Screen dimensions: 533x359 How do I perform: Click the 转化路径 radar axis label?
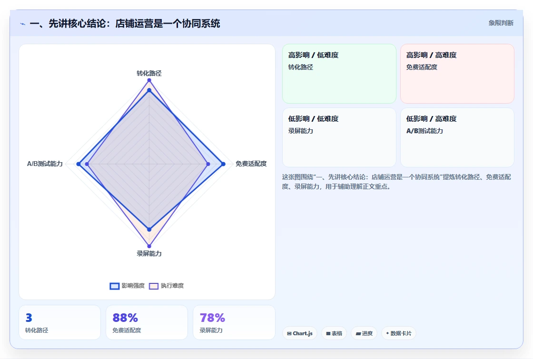[x=149, y=73]
